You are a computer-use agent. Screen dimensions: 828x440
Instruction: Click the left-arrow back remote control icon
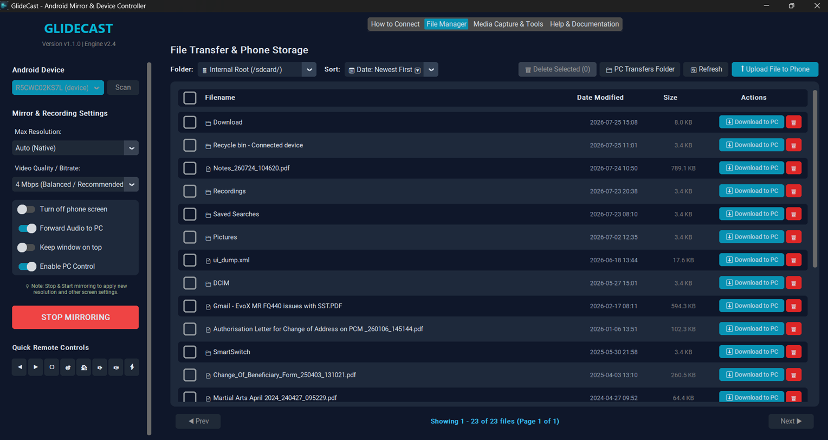pos(20,367)
